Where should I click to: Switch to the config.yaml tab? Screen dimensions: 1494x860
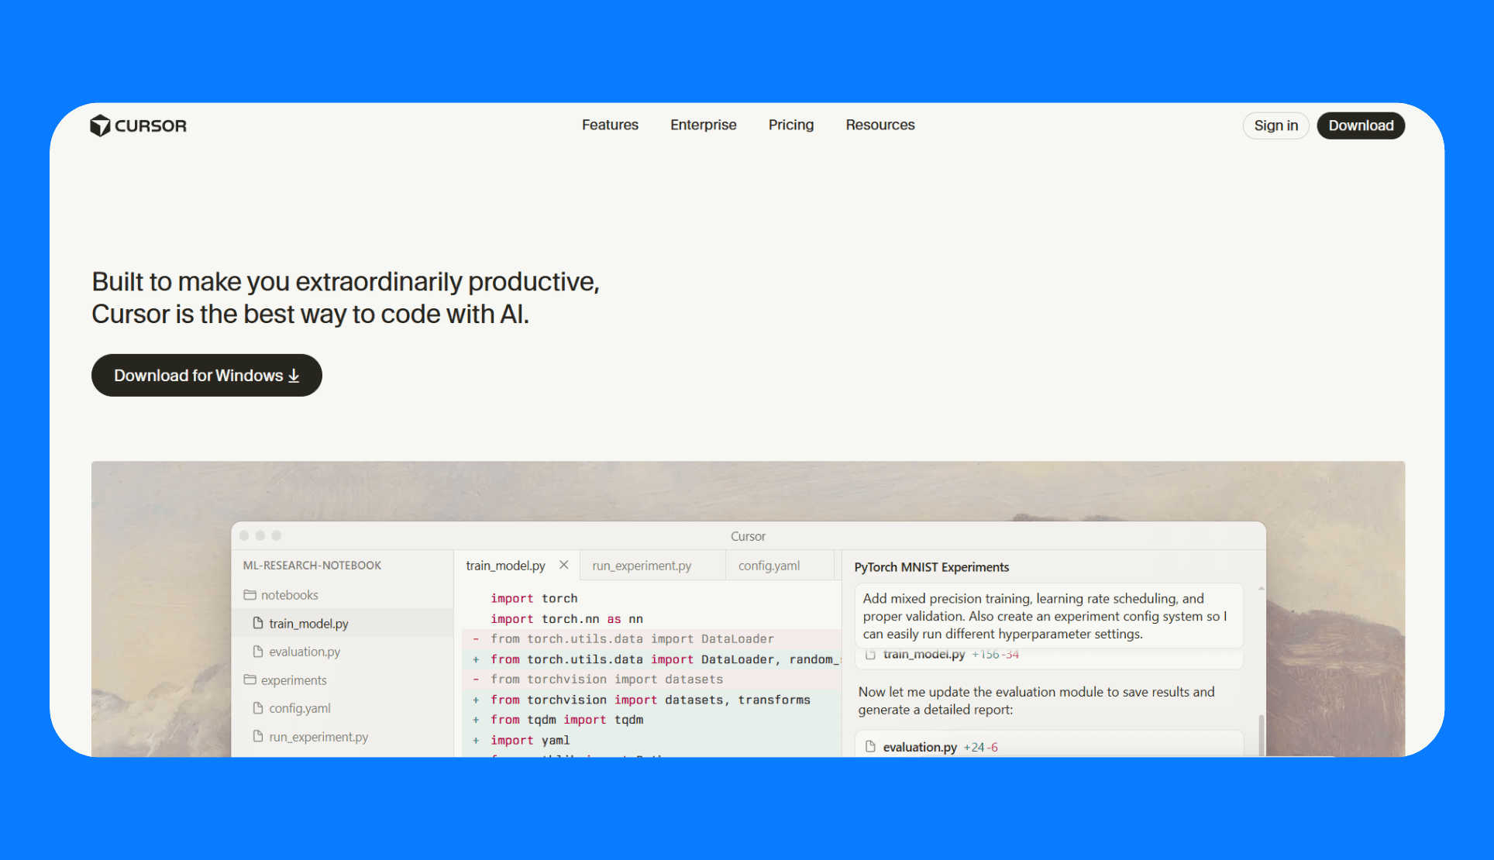(x=769, y=566)
